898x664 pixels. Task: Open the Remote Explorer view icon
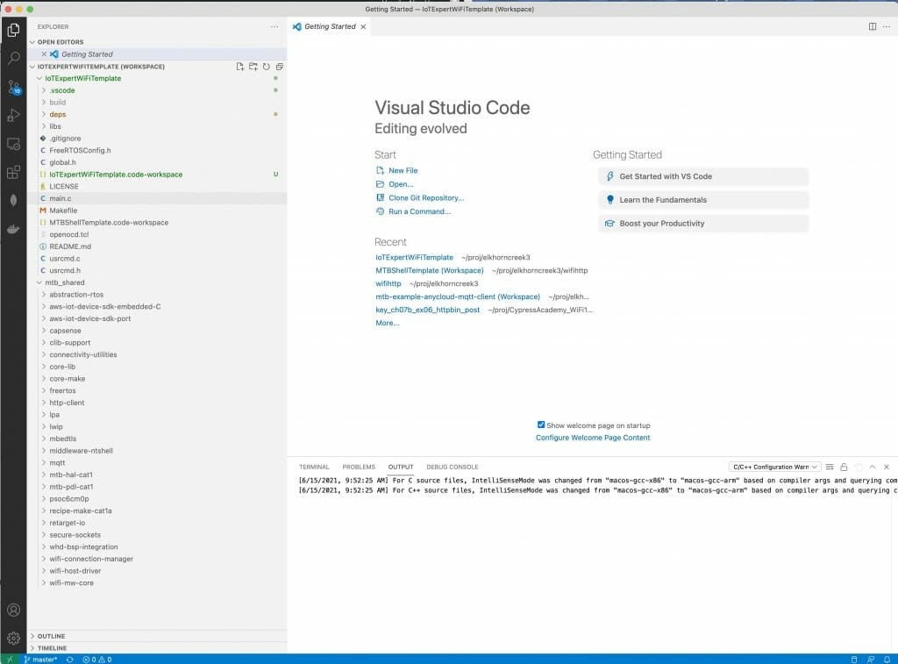tap(13, 144)
